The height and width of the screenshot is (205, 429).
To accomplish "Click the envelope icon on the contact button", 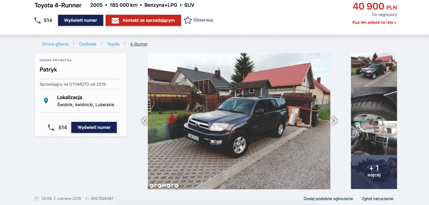I will 115,21.
